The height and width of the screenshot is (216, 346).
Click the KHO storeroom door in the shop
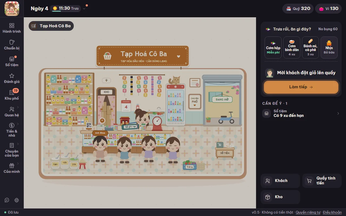pyautogui.click(x=107, y=107)
